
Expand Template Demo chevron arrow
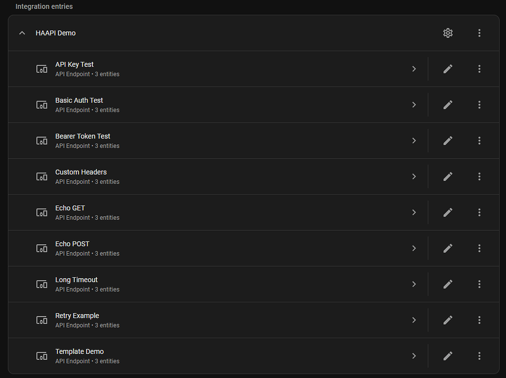point(414,356)
